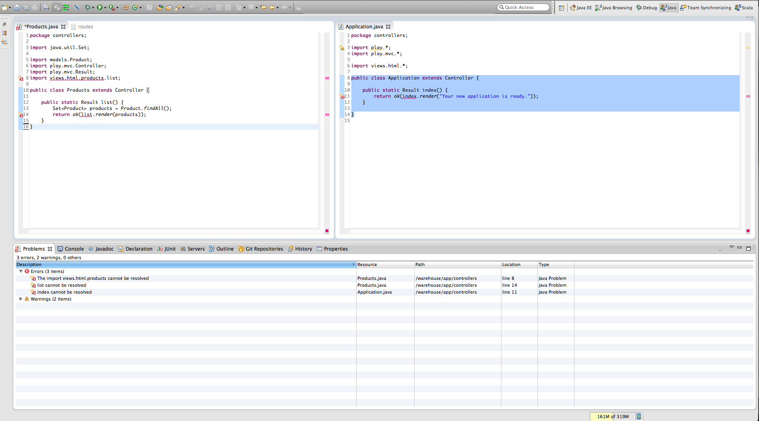
Task: Click the Debug bug icon in toolbar
Action: (87, 7)
